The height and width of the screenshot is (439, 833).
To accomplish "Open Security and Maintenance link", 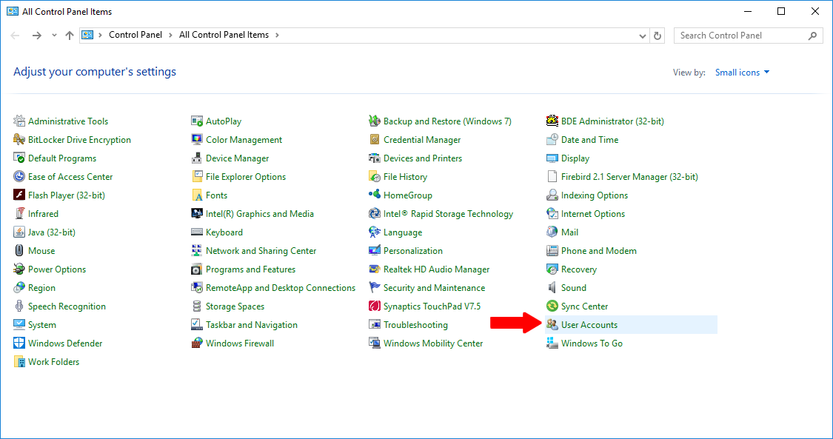I will pos(434,288).
